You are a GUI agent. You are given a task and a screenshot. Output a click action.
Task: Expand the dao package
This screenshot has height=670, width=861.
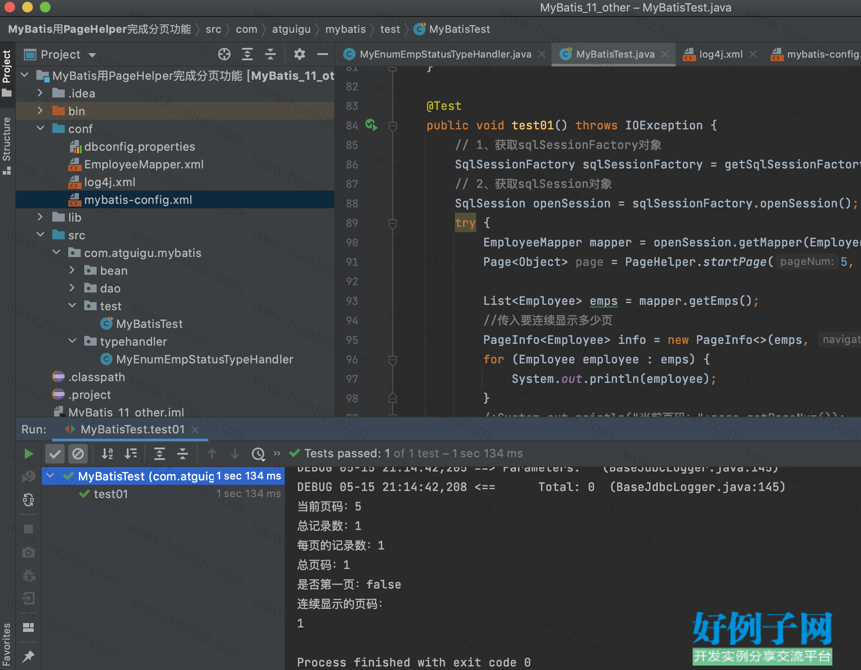click(72, 288)
